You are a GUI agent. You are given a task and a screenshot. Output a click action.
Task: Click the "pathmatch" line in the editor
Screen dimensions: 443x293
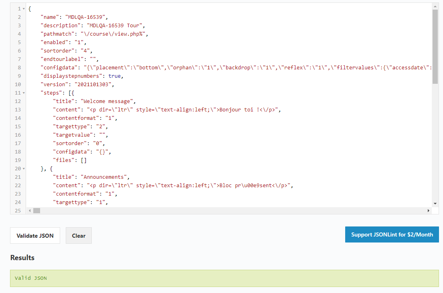click(x=94, y=34)
